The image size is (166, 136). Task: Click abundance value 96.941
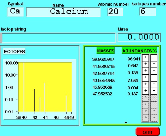click(134, 59)
